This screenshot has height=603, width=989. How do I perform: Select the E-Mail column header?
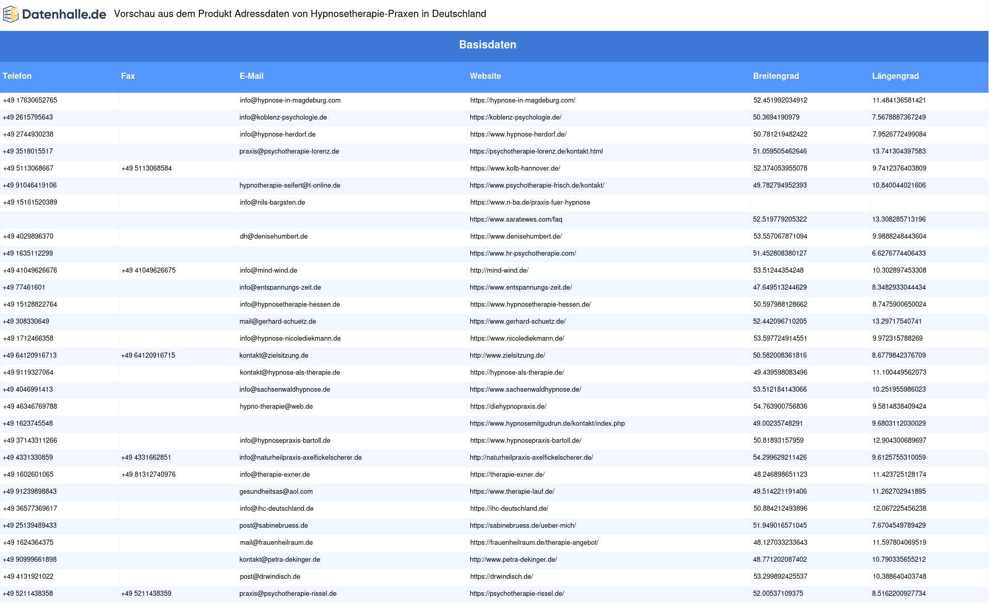pos(251,76)
